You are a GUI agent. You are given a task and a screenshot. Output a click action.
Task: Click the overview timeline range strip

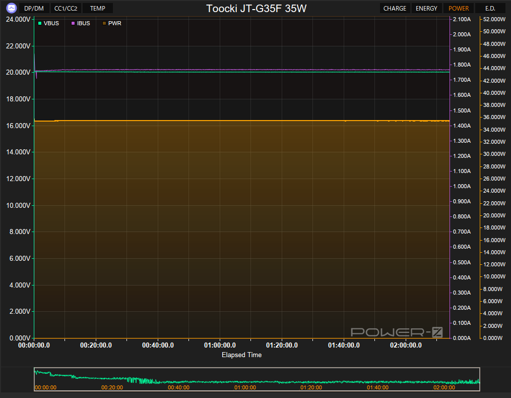click(257, 379)
